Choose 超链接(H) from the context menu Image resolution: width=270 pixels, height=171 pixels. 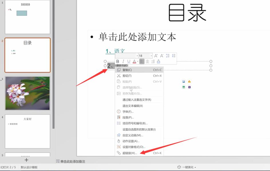(x=130, y=153)
